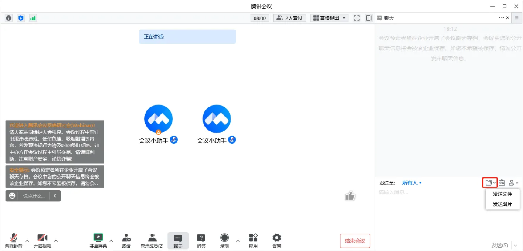Expand audio options arrow next to 解除静音
Viewport: 523px width, 251px height.
click(27, 240)
